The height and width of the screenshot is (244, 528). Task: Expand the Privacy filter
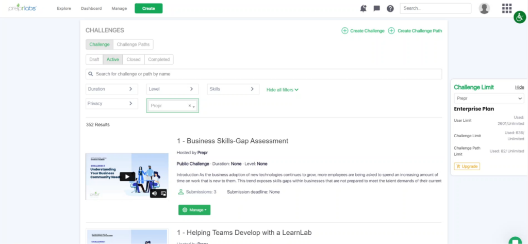click(x=112, y=104)
